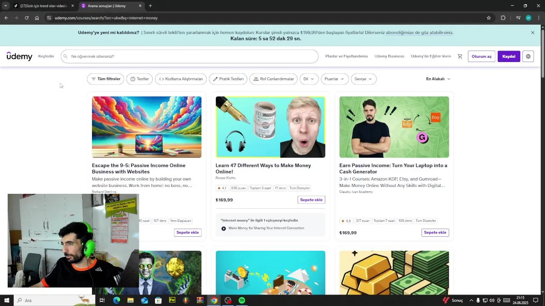Open a new browser tab
Screen dimensions: 545x306
point(150,6)
